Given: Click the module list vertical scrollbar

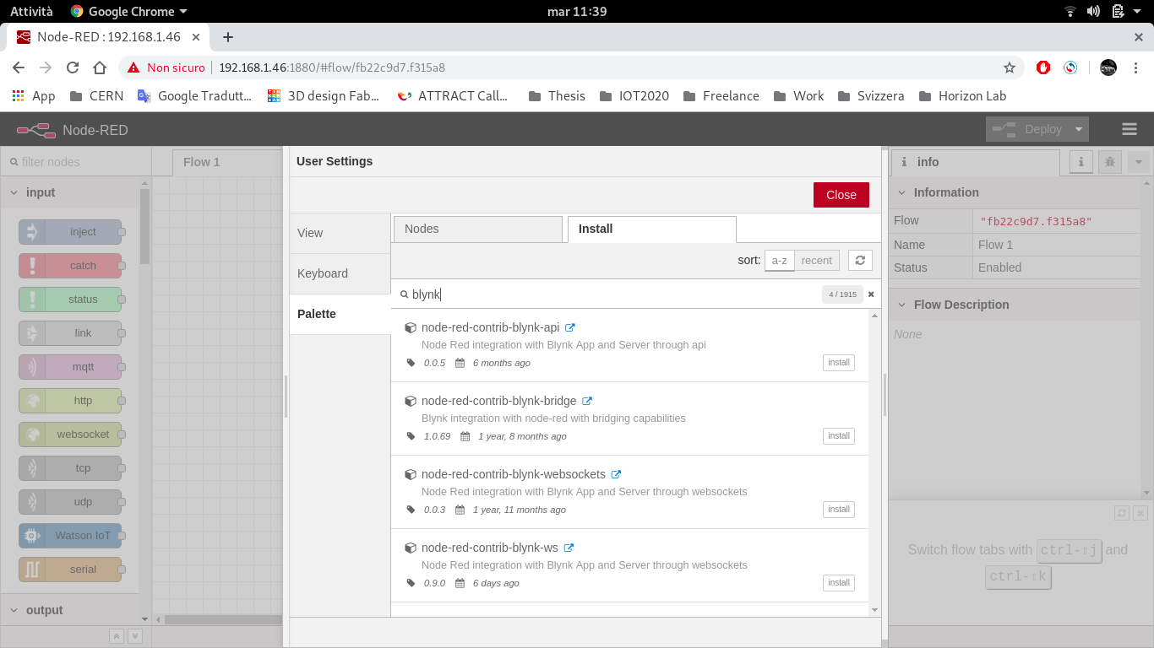Looking at the screenshot, I should pos(874,462).
